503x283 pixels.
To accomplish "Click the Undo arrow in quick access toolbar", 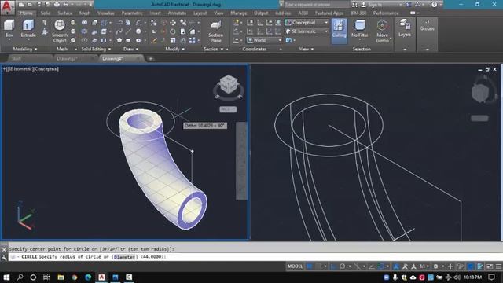I will pyautogui.click(x=65, y=4).
